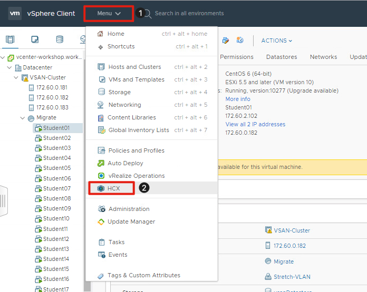Viewport: 367px width, 292px height.
Task: Select Student05 VM in the tree
Action: pos(56,168)
